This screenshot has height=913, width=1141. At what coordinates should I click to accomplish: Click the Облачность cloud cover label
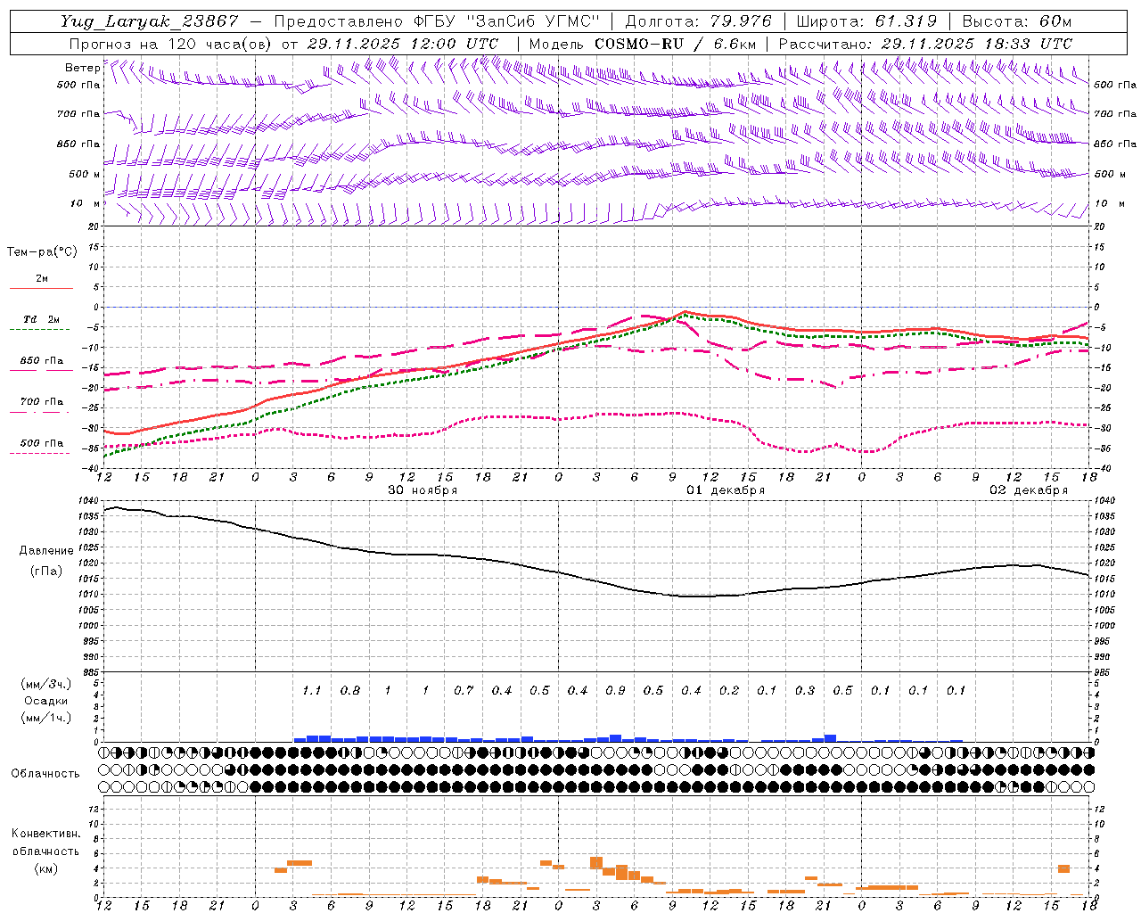pyautogui.click(x=45, y=774)
